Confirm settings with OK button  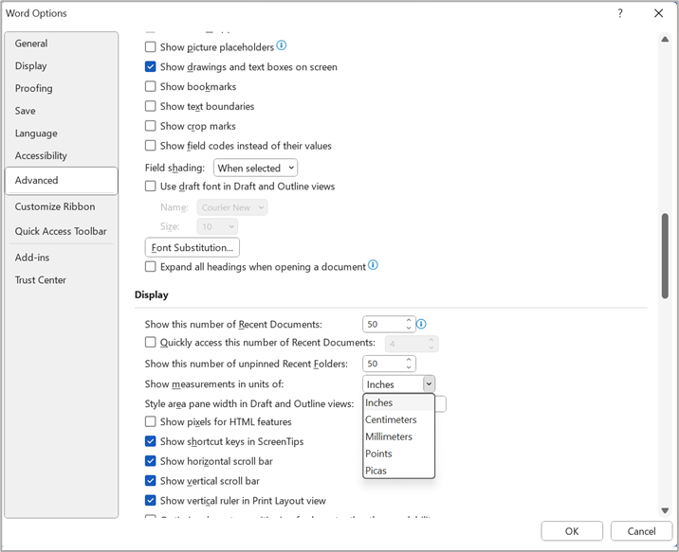572,531
